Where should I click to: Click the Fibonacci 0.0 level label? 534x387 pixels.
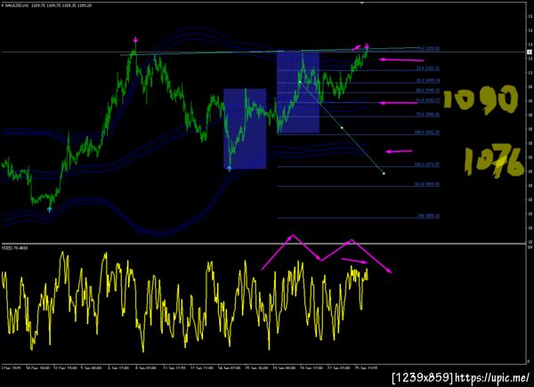[x=428, y=48]
